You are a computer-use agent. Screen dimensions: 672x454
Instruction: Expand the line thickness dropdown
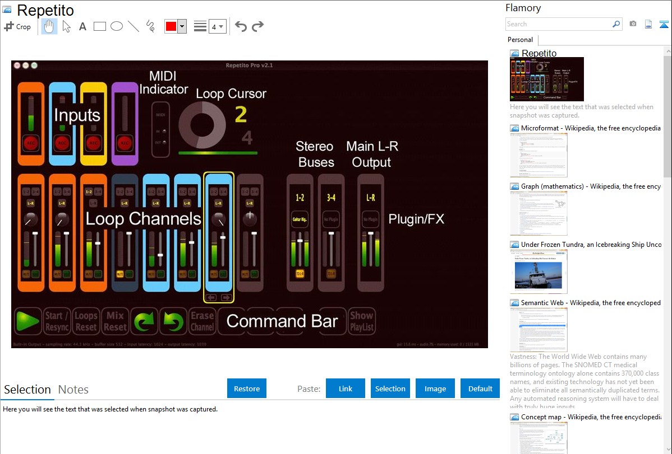point(217,26)
